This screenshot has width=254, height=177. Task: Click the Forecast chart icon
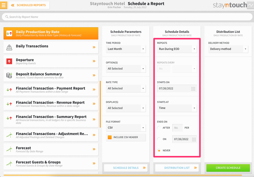[x=9, y=149]
